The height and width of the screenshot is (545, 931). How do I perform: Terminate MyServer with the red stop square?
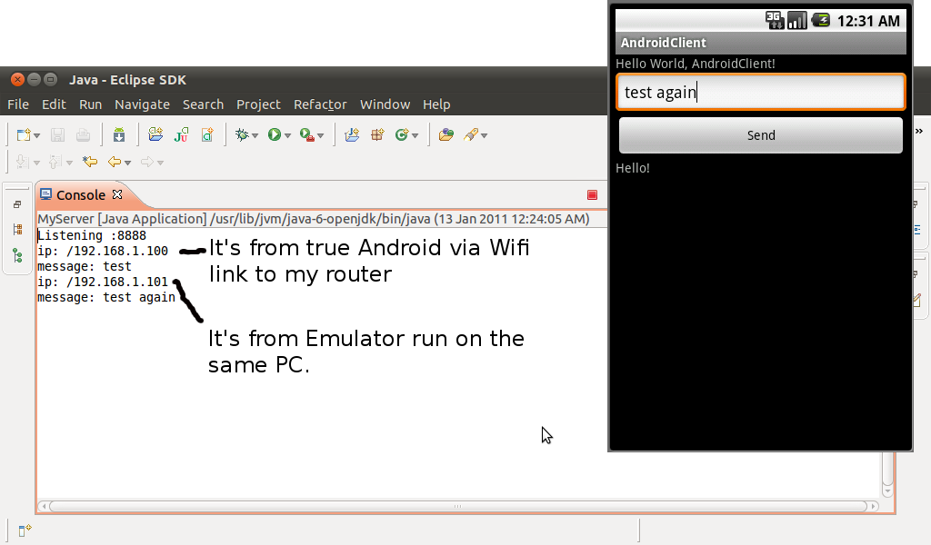593,194
